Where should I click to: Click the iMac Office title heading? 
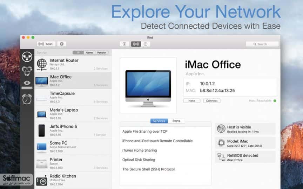click(213, 65)
